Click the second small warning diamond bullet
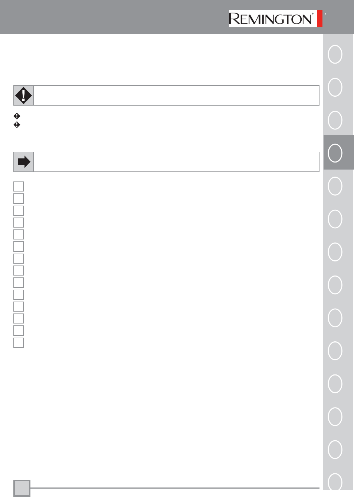Viewport: 354px width, 502px height. tap(17, 125)
